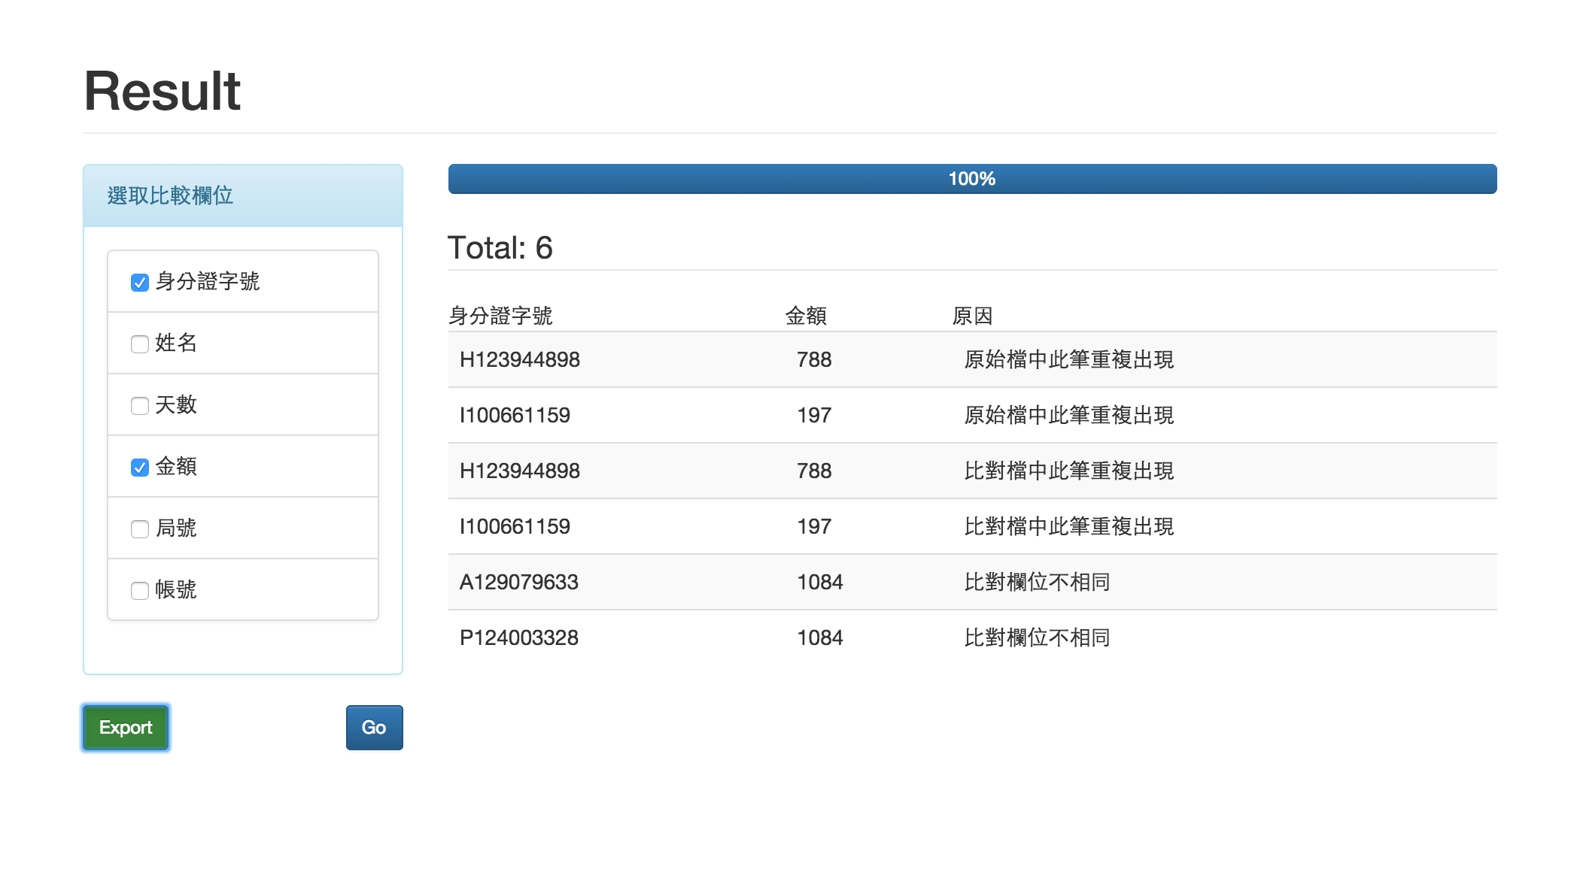Click the Result page heading
This screenshot has height=869, width=1580.
click(x=163, y=91)
